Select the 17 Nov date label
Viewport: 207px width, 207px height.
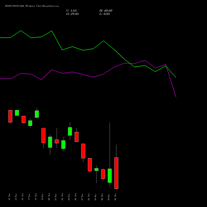29,197
